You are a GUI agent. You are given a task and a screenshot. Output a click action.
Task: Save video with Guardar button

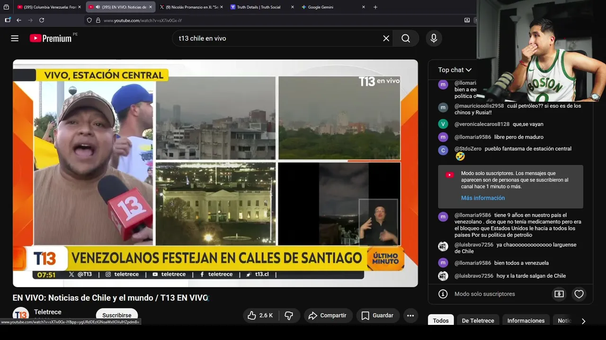(377, 315)
